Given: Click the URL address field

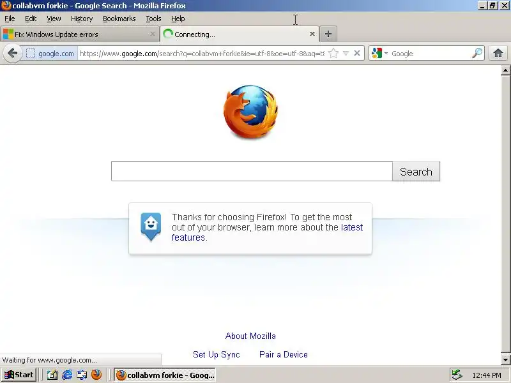Looking at the screenshot, I should point(202,54).
